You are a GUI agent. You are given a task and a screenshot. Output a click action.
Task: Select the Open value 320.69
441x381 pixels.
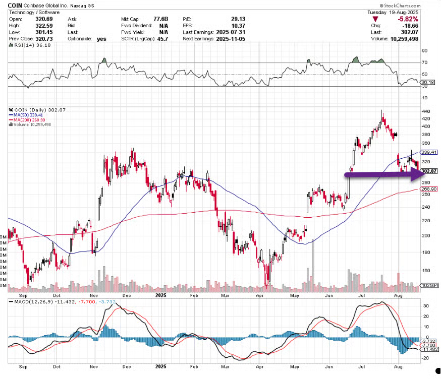pos(44,19)
